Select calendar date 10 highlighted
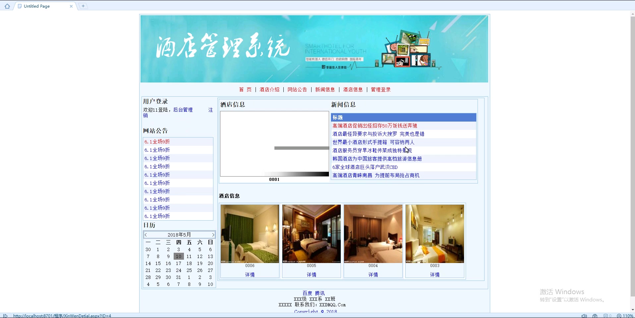635x318 pixels. pos(179,256)
